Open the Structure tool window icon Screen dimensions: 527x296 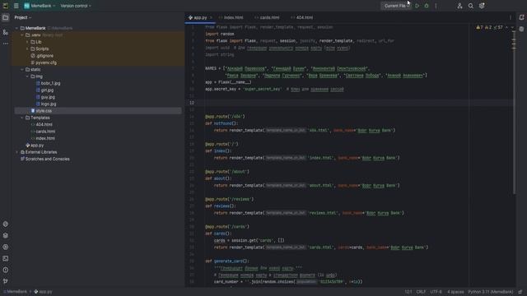[x=6, y=32]
